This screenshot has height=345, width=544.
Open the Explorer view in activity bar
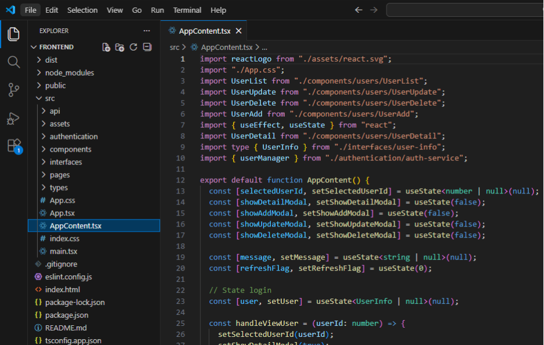13,34
